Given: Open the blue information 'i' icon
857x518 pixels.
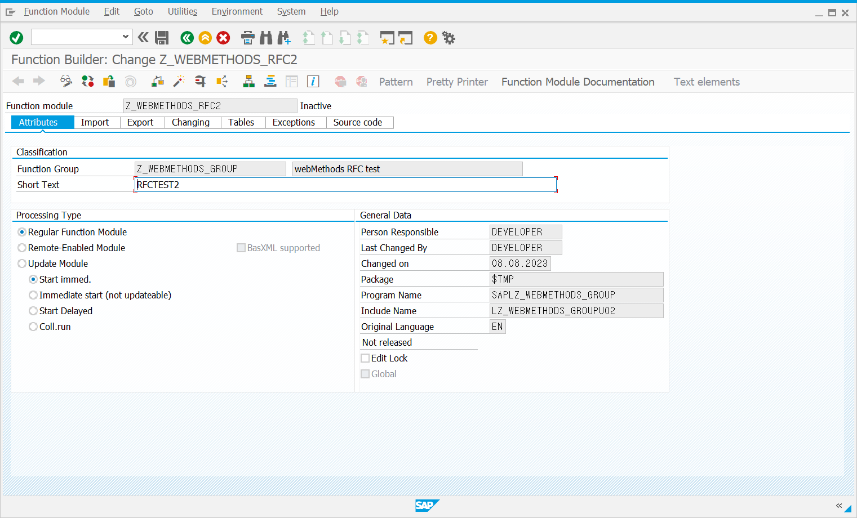Looking at the screenshot, I should tap(313, 82).
